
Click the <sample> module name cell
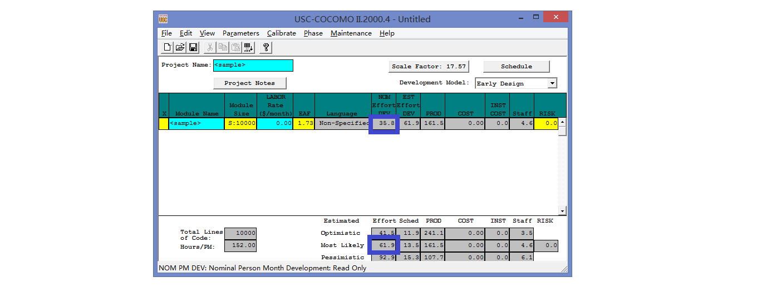pyautogui.click(x=196, y=124)
